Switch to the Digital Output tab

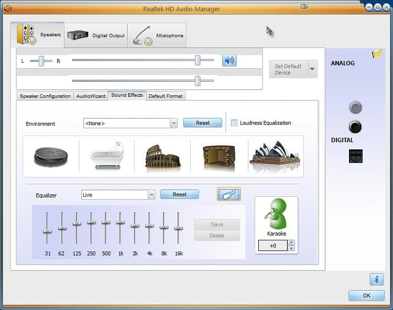point(96,35)
